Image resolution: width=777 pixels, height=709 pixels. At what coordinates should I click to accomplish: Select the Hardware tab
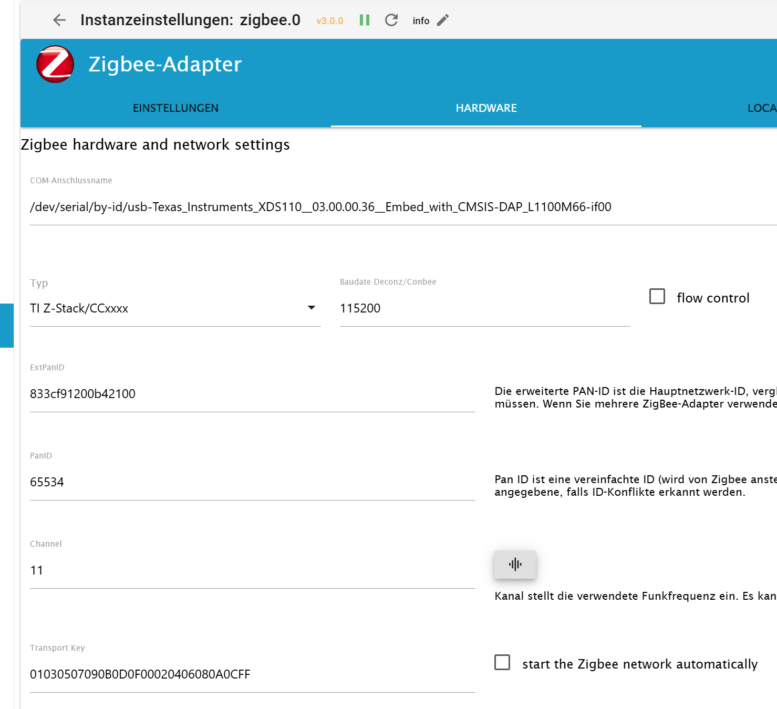click(x=486, y=108)
